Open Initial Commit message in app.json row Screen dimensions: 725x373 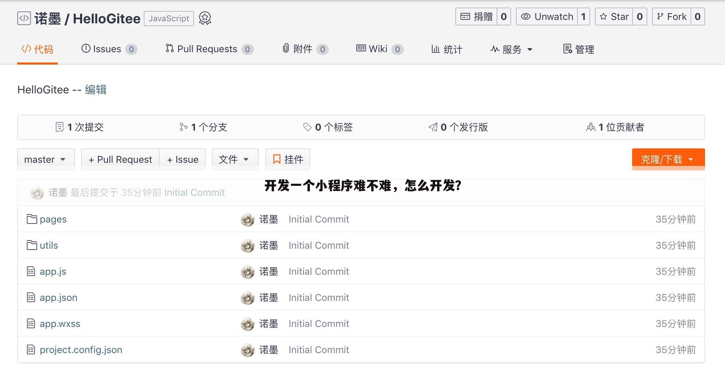pyautogui.click(x=319, y=297)
